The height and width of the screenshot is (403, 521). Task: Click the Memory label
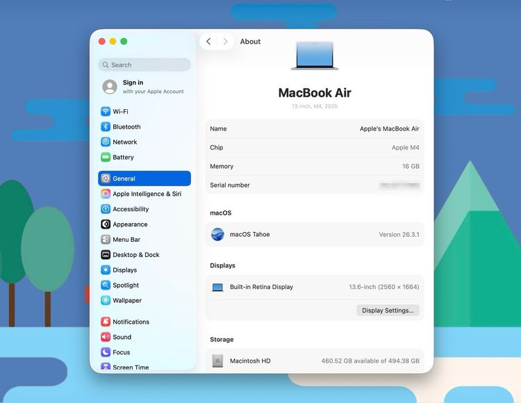coord(222,166)
